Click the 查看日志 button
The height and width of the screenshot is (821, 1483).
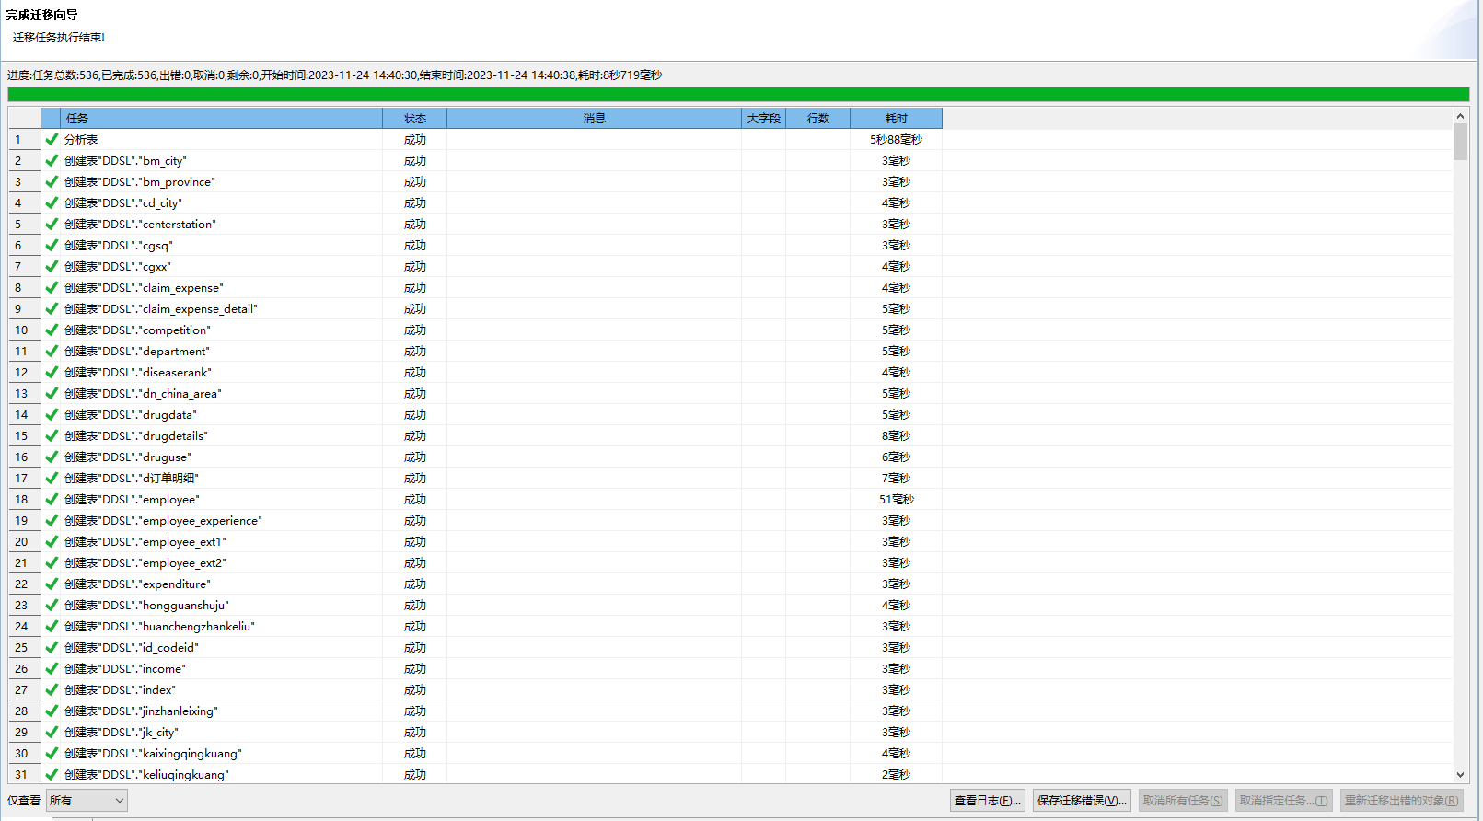[x=987, y=801]
